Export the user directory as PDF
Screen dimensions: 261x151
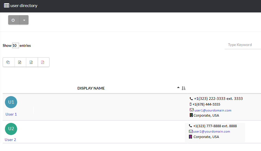click(x=43, y=62)
